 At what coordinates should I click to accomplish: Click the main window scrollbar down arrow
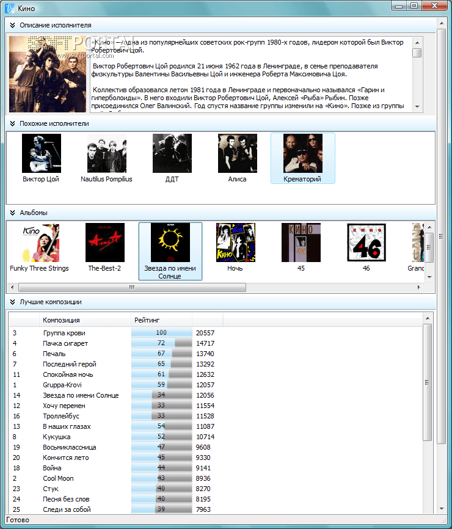441,509
